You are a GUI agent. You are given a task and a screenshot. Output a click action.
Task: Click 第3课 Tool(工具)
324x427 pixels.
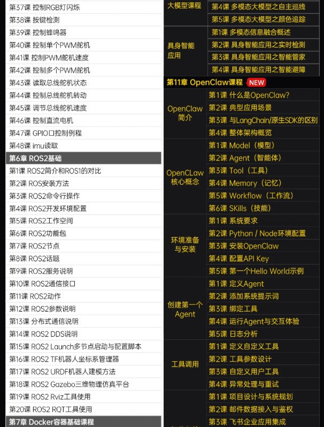pos(263,170)
